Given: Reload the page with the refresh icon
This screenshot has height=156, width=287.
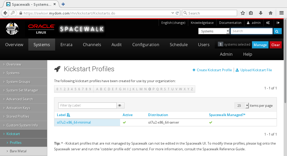Looking at the screenshot, I should (177, 13).
